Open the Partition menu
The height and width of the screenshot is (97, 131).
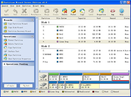tap(26, 6)
